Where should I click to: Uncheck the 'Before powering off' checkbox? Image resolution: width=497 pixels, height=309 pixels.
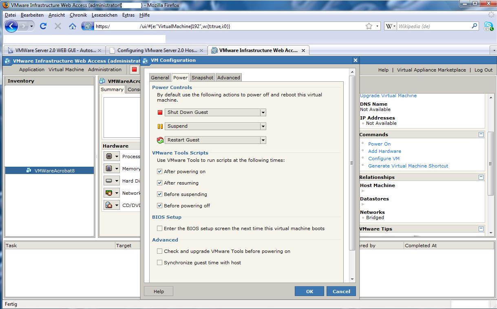click(x=160, y=206)
